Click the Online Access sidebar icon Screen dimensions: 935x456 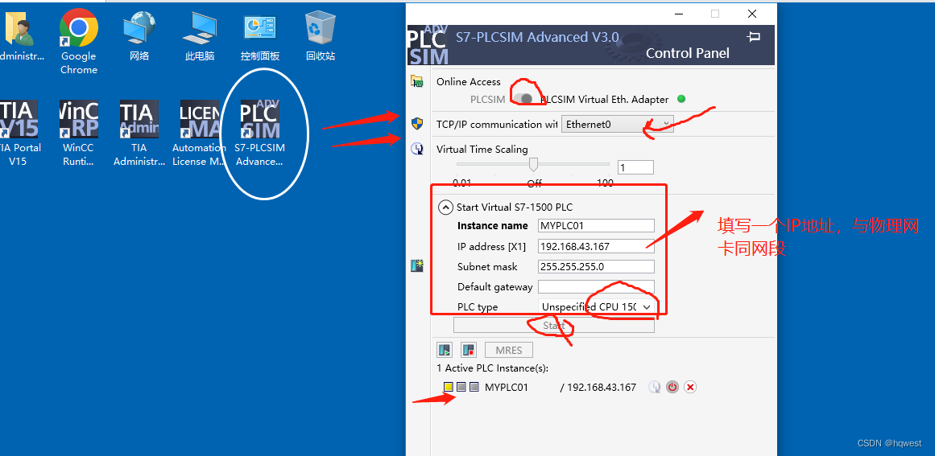click(x=417, y=81)
